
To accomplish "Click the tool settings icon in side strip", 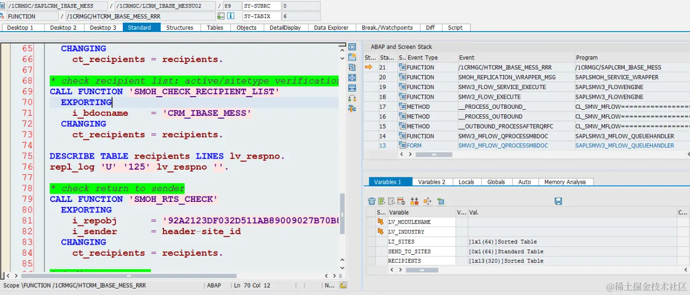I will [352, 109].
